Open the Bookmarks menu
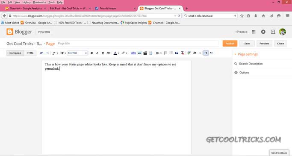This screenshot has width=292, height=156. click(39, 2)
